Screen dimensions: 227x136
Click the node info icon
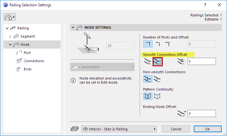click(x=73, y=80)
